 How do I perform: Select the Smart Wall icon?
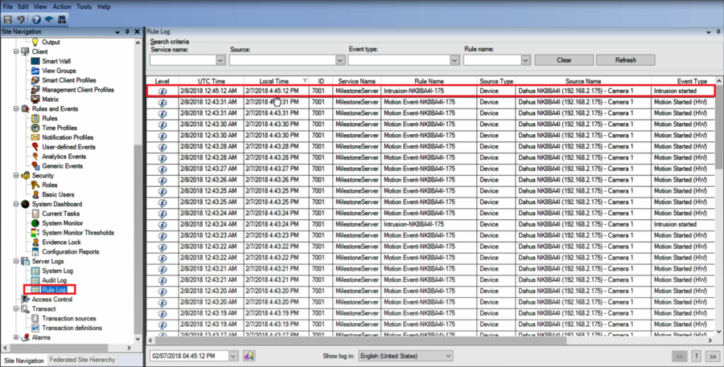[x=35, y=61]
